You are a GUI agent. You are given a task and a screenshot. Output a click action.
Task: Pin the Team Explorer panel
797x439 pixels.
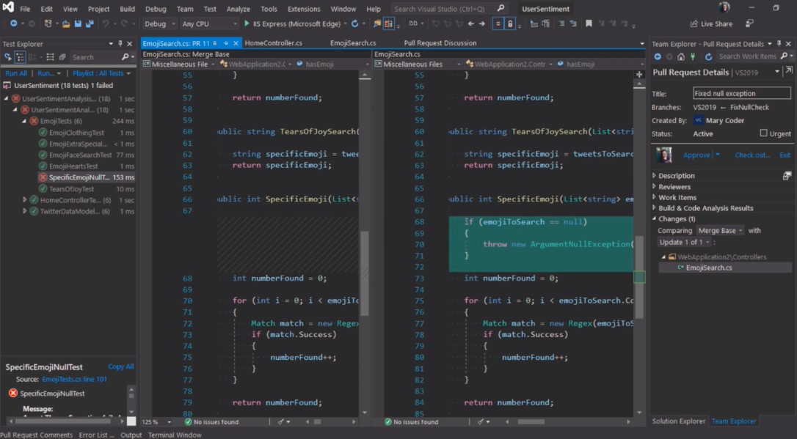[779, 44]
